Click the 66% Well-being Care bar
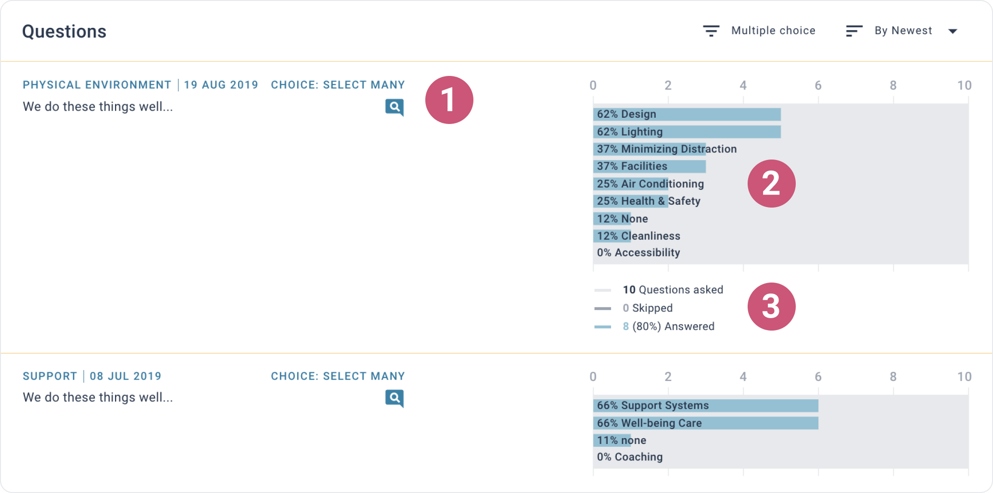This screenshot has height=493, width=993. coord(706,423)
